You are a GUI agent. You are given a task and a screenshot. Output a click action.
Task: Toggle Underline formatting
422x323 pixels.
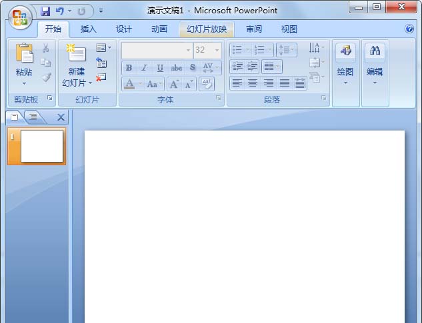160,68
